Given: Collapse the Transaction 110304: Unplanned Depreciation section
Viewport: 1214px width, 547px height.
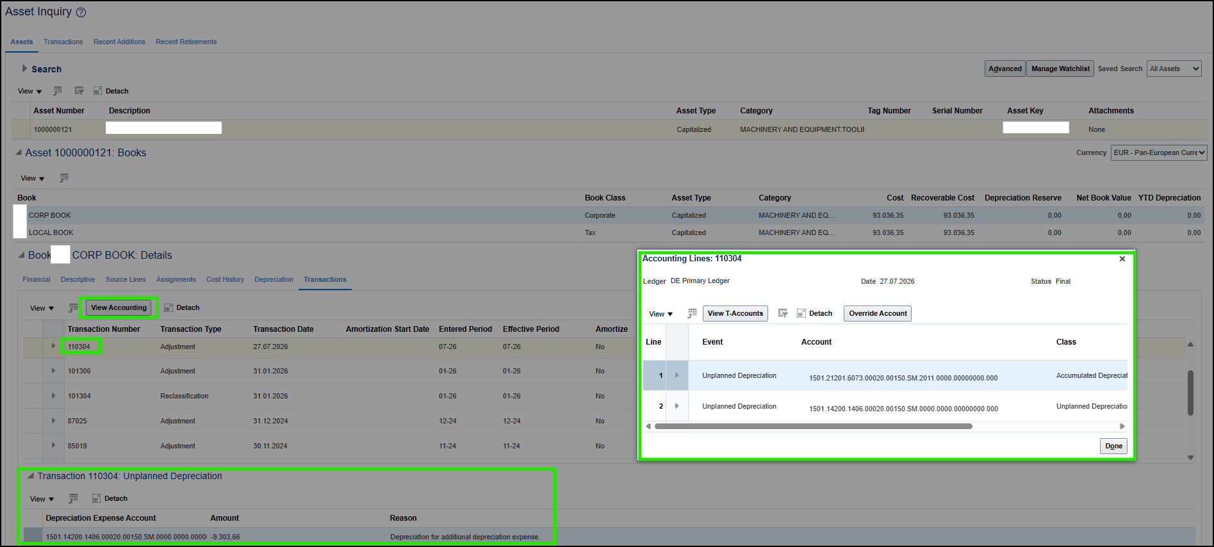Looking at the screenshot, I should (x=30, y=476).
